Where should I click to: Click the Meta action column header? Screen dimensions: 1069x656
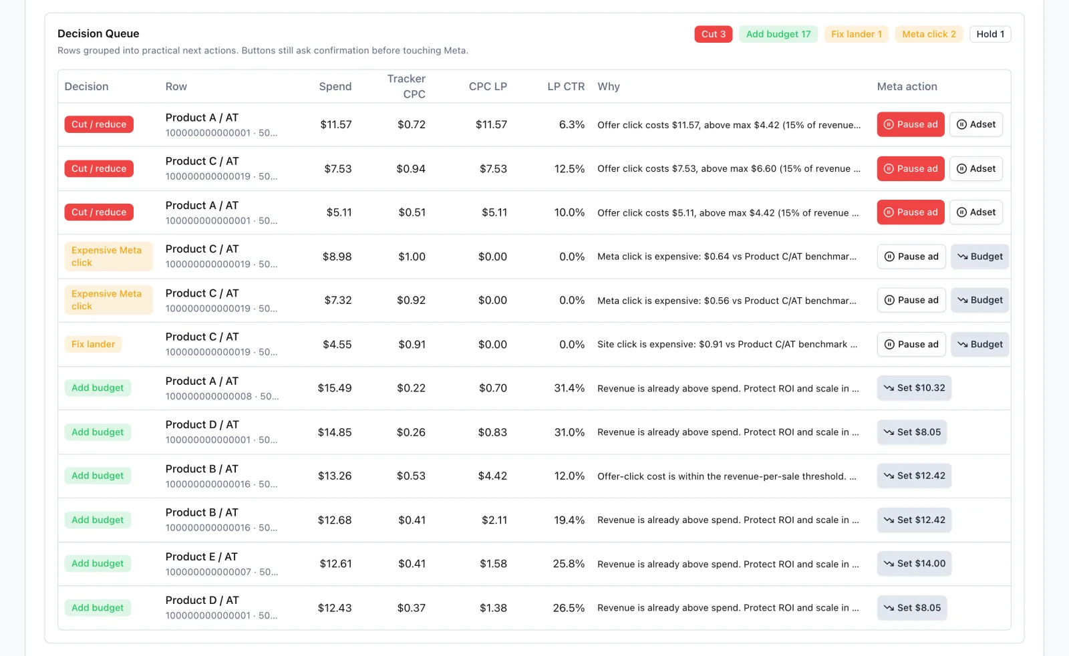(907, 87)
